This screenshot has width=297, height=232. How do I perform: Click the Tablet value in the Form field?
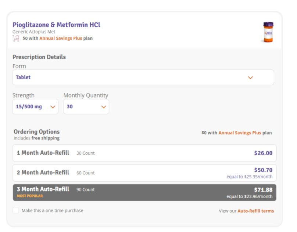point(23,77)
